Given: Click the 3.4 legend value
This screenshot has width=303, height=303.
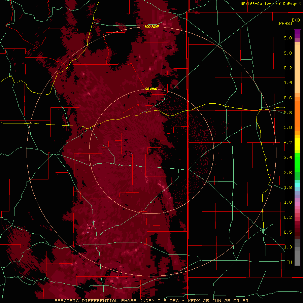Looking at the screenshot, I should pos(288,158).
